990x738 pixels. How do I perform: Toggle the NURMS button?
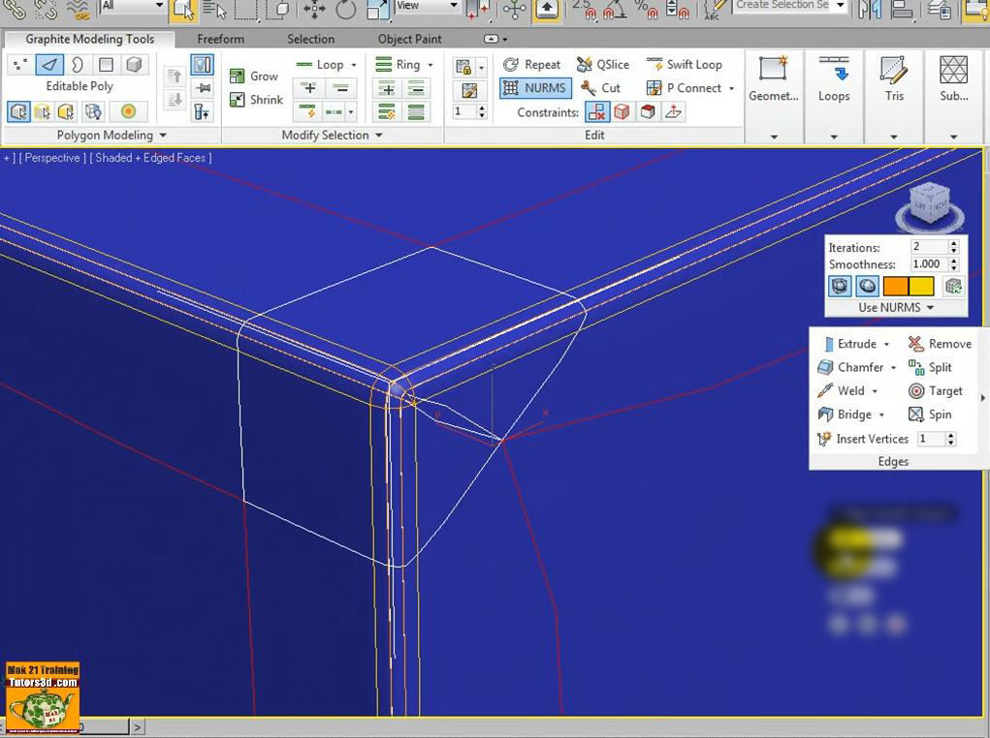point(533,88)
